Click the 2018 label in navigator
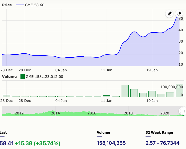 (128, 113)
